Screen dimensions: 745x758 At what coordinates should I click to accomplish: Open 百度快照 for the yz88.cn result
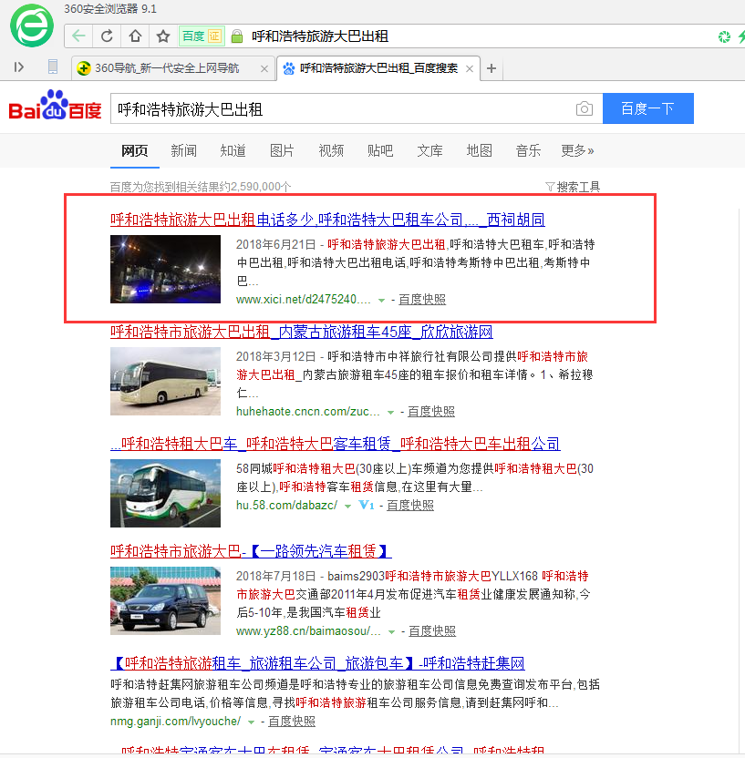point(432,630)
